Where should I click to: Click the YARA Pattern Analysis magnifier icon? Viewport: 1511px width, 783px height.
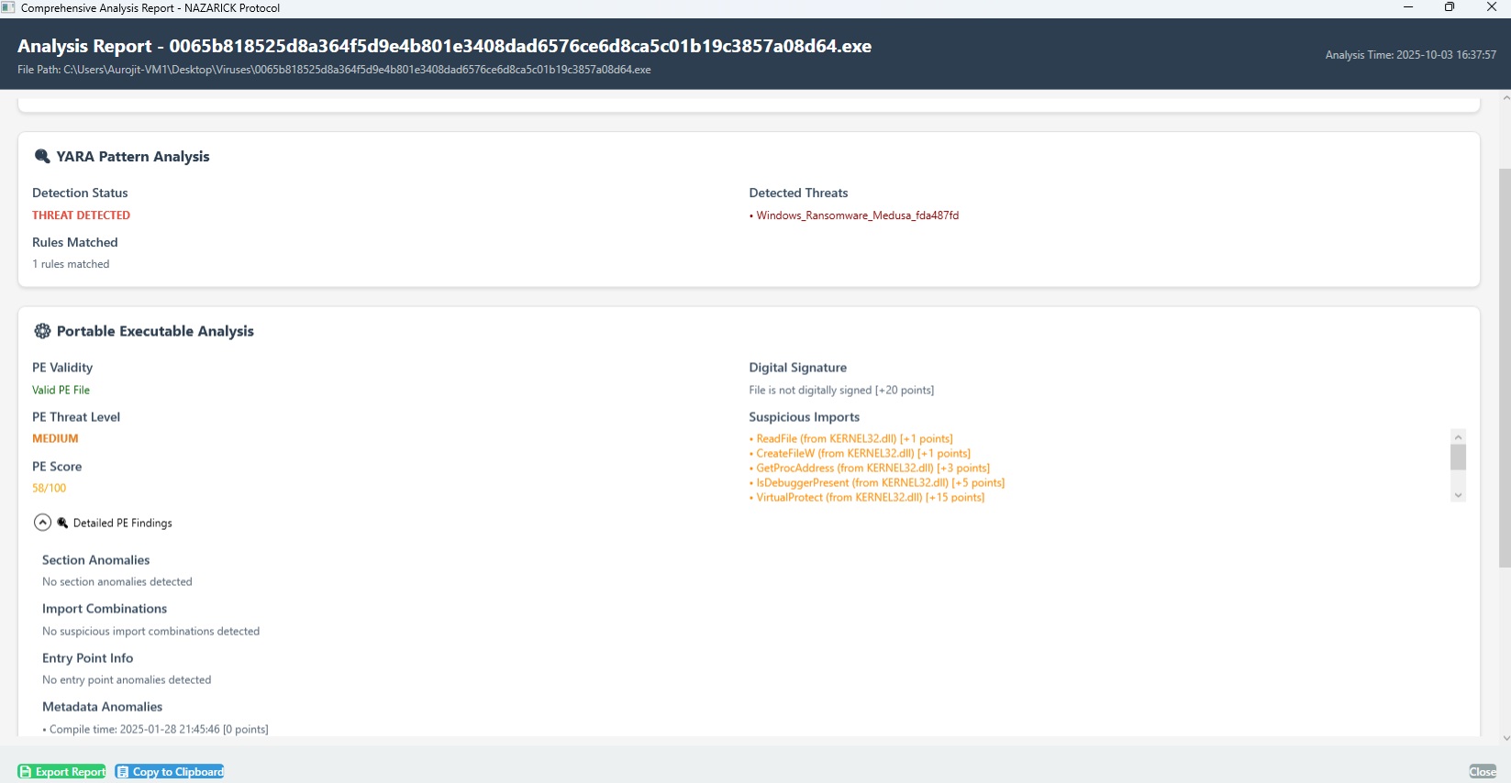[x=42, y=157]
